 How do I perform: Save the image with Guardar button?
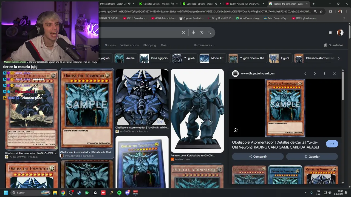(312, 157)
